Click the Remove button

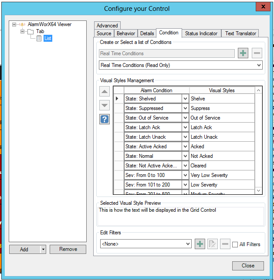68,249
